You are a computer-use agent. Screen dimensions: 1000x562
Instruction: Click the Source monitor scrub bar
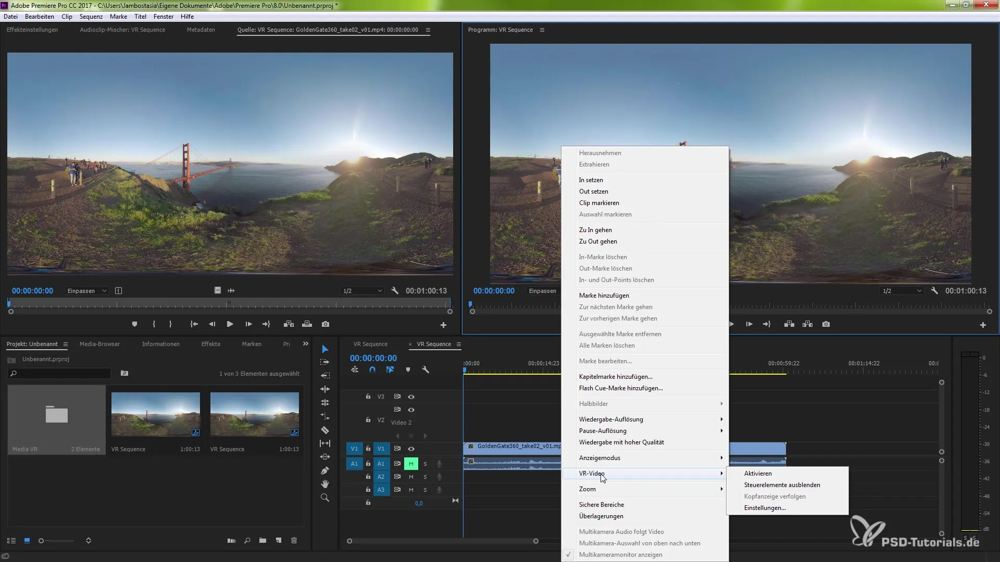(x=230, y=303)
